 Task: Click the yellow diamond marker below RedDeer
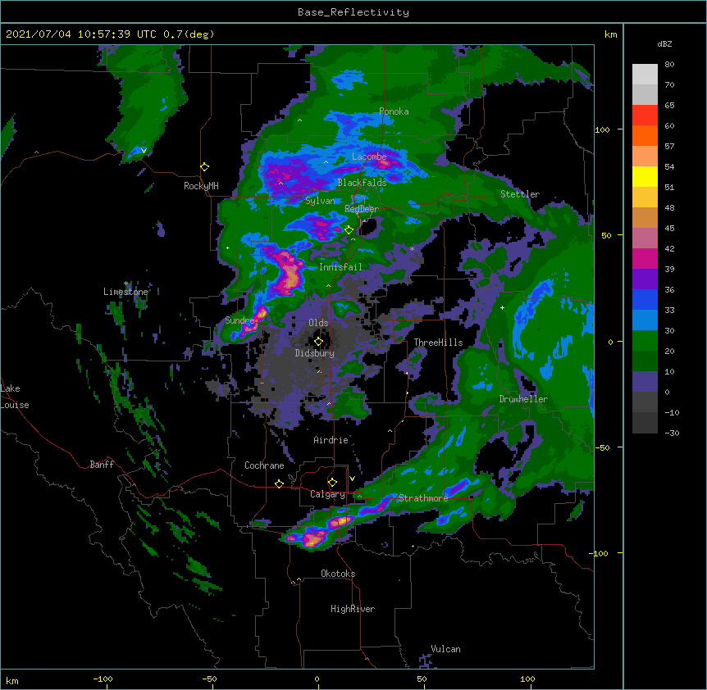[349, 230]
